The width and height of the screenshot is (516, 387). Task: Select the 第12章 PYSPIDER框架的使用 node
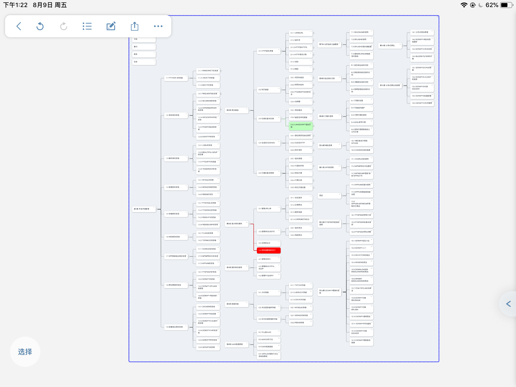[x=329, y=224]
